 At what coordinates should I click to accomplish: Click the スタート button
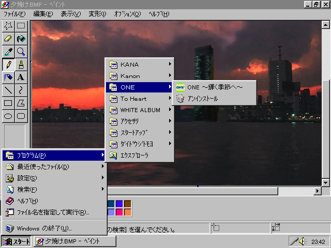(17, 241)
